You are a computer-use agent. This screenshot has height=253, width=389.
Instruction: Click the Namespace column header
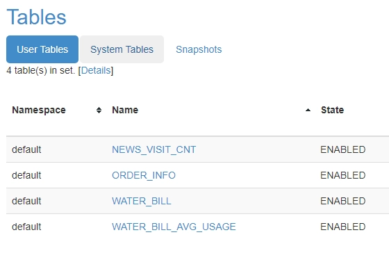[x=39, y=110]
